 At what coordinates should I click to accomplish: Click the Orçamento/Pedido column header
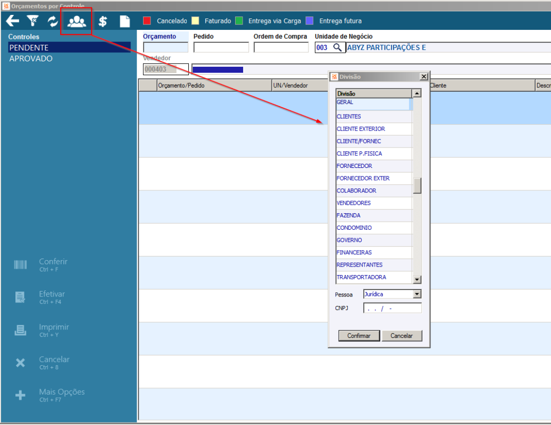point(214,85)
